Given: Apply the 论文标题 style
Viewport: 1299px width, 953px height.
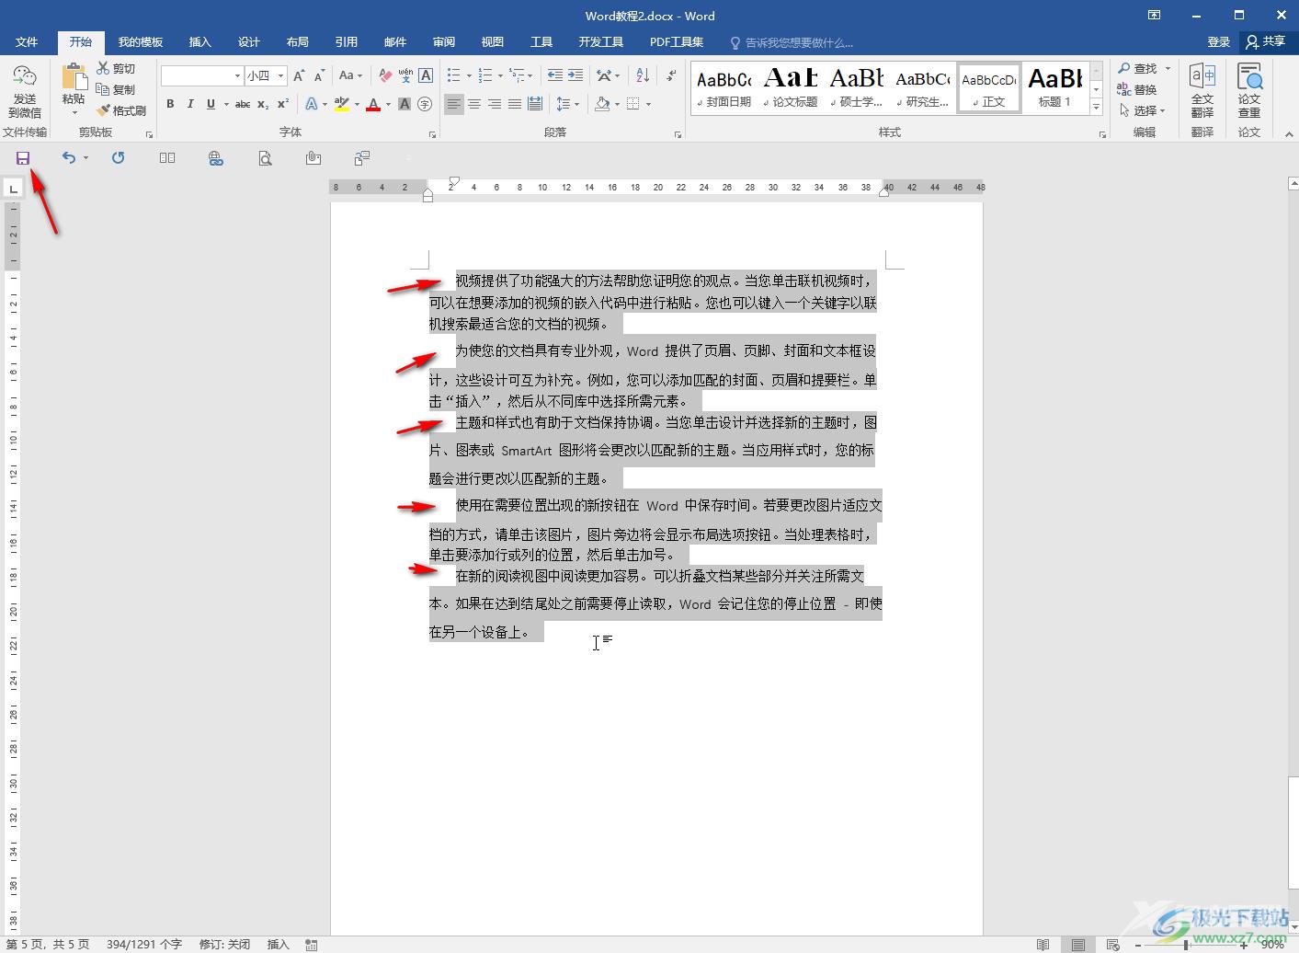Looking at the screenshot, I should click(x=791, y=87).
